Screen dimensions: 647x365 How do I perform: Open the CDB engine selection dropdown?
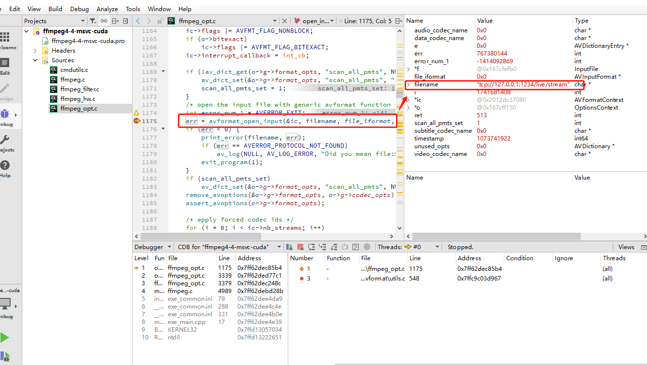pos(228,247)
